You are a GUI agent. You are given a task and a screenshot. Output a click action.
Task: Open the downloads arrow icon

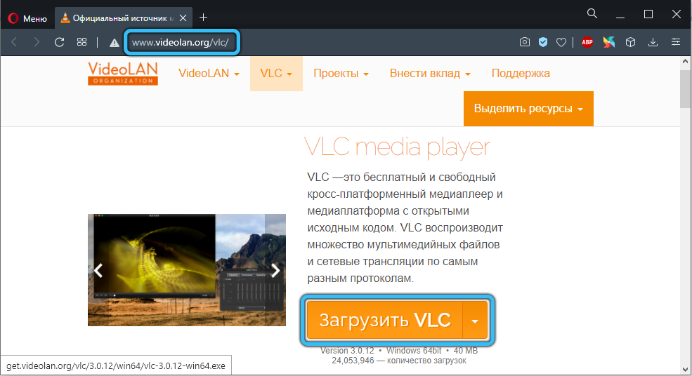[x=653, y=42]
